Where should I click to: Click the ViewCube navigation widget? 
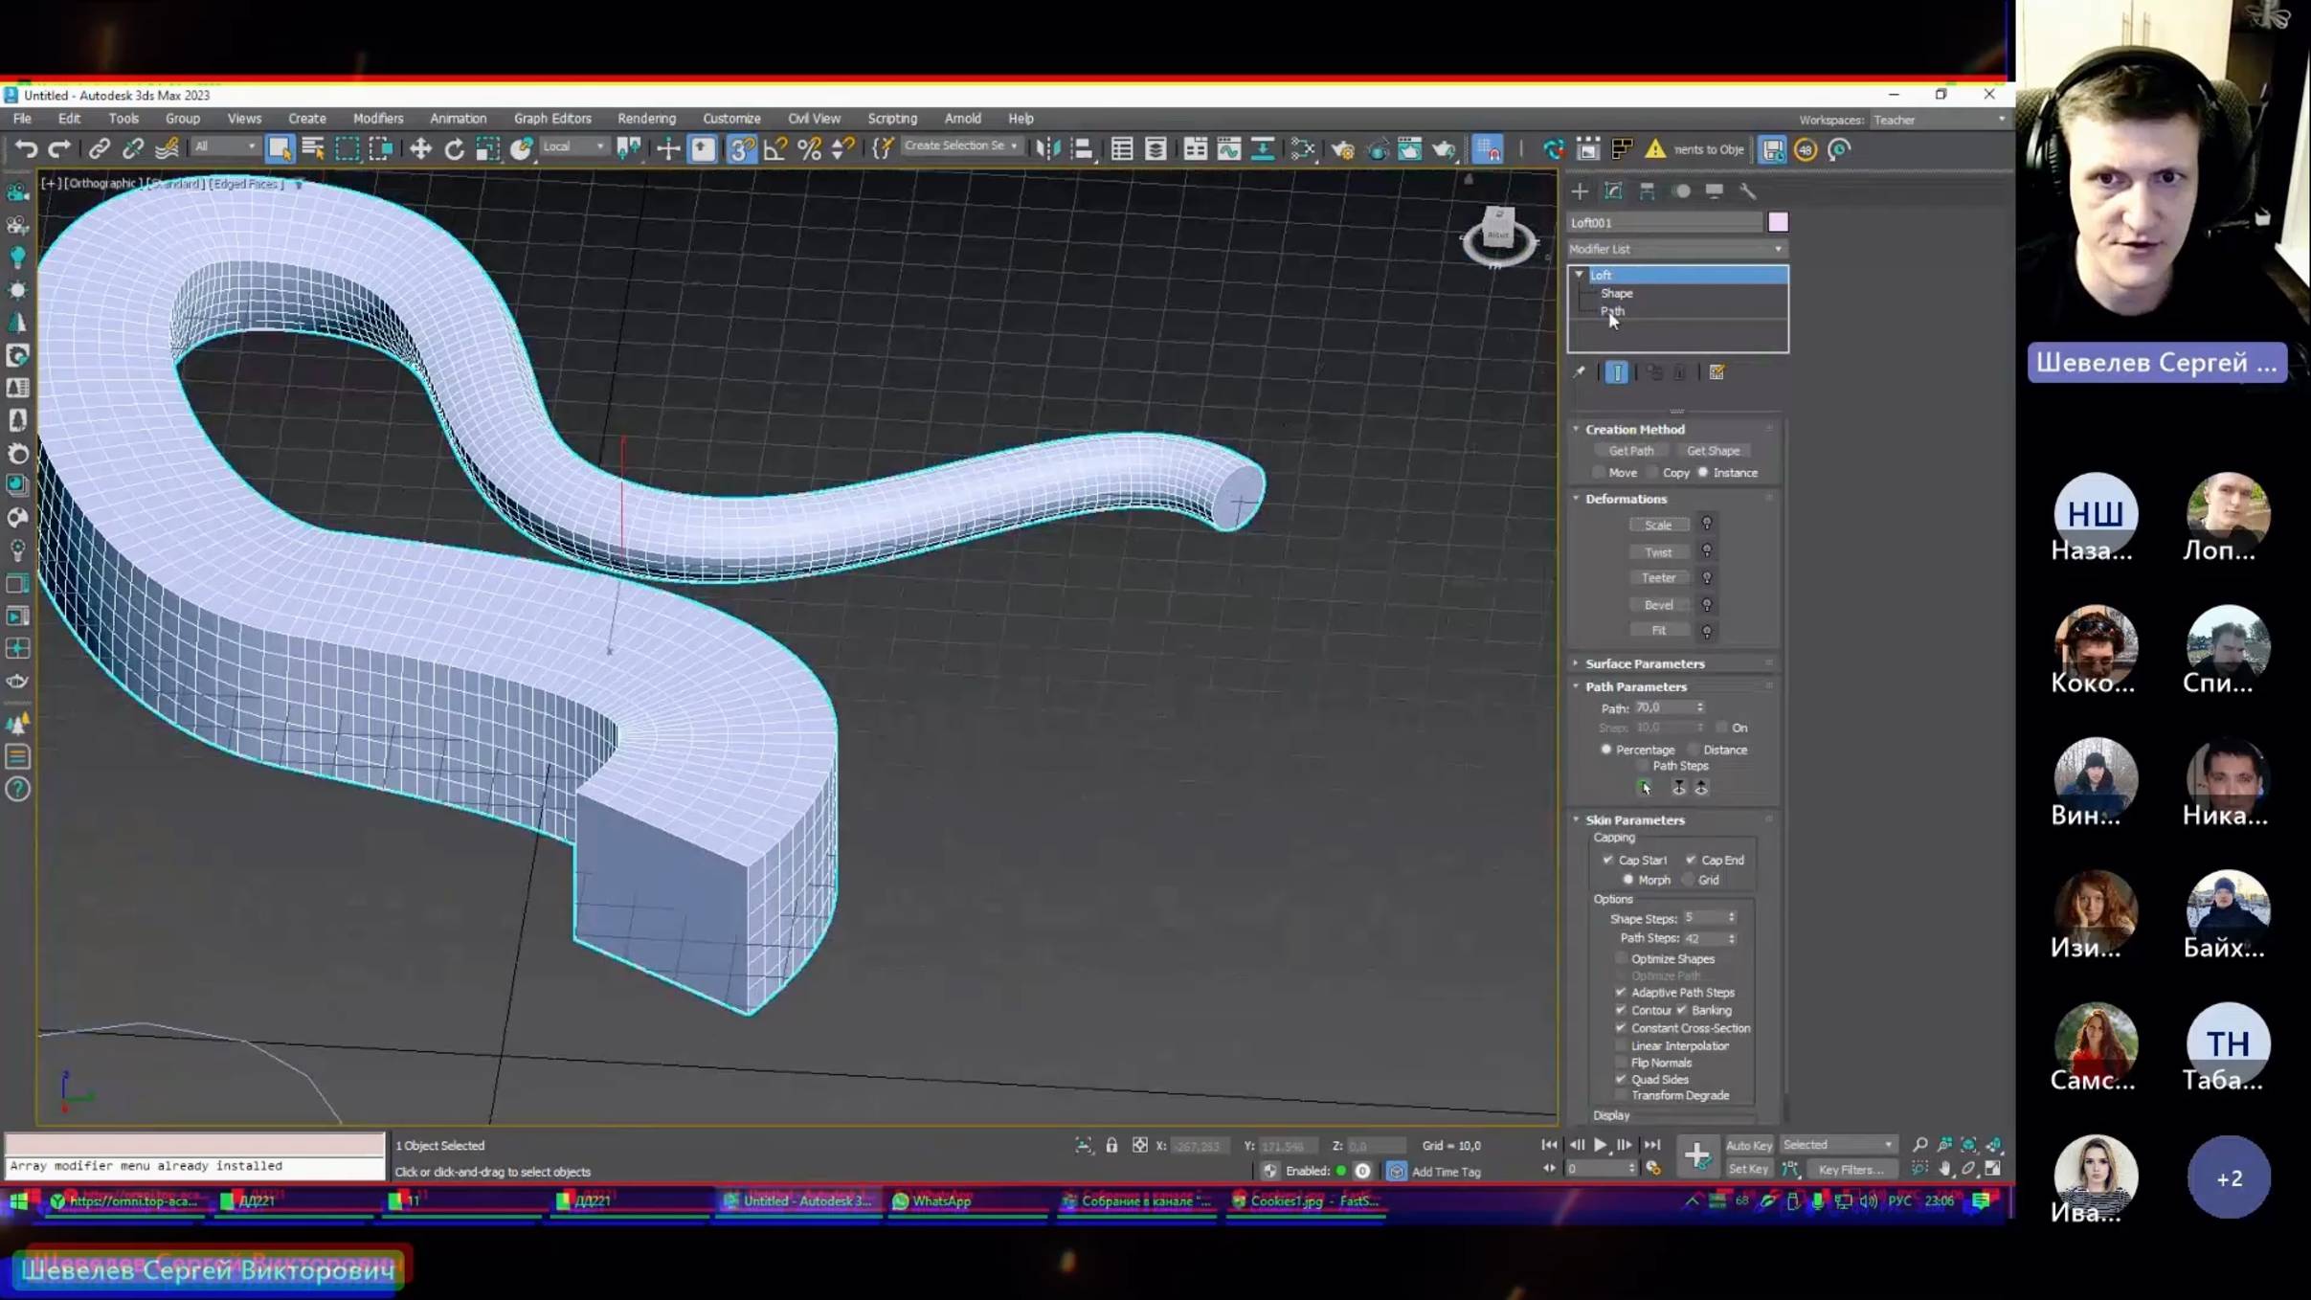tap(1498, 235)
